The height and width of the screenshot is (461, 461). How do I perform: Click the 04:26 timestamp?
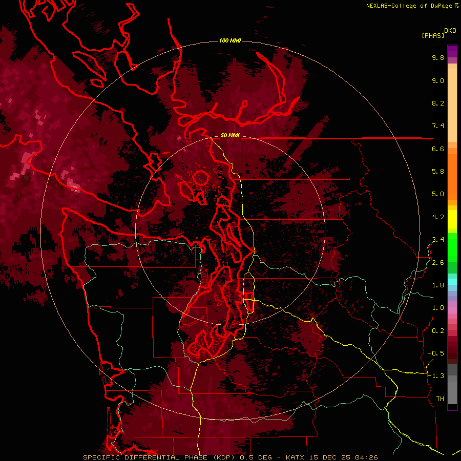pyautogui.click(x=366, y=457)
